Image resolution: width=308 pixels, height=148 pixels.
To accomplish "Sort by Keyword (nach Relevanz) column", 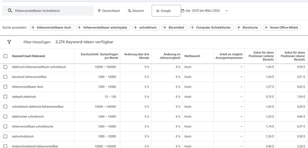I will pos(29,56).
